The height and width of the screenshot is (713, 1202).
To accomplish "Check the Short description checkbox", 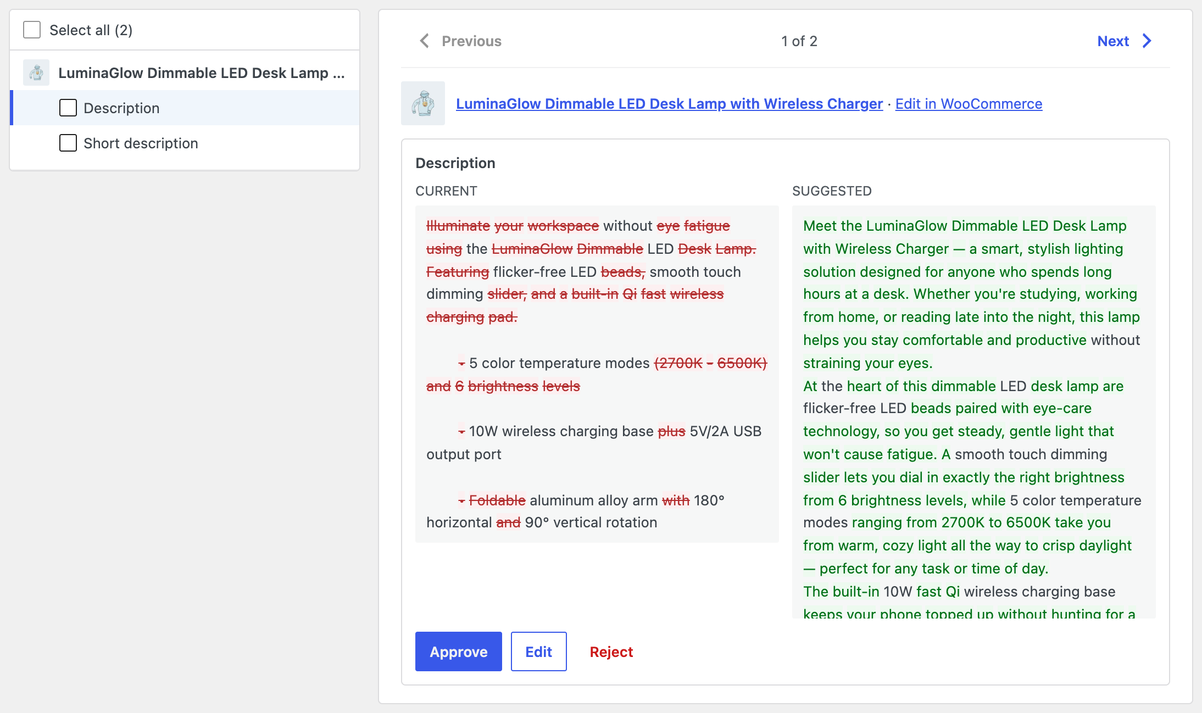I will click(68, 143).
